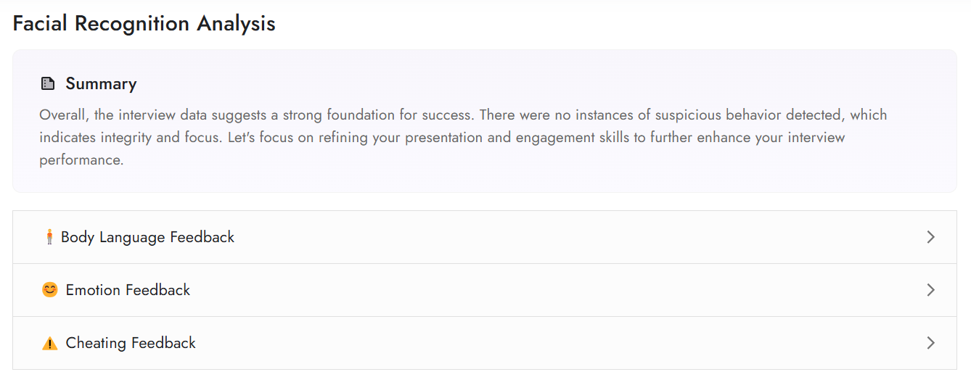The width and height of the screenshot is (971, 385).
Task: Click the final word "performance." in summary
Action: coord(81,160)
